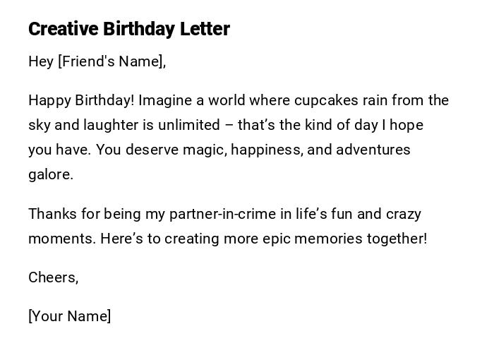The image size is (494, 360).
Task: Click the word "Imagine"
Action: (165, 100)
